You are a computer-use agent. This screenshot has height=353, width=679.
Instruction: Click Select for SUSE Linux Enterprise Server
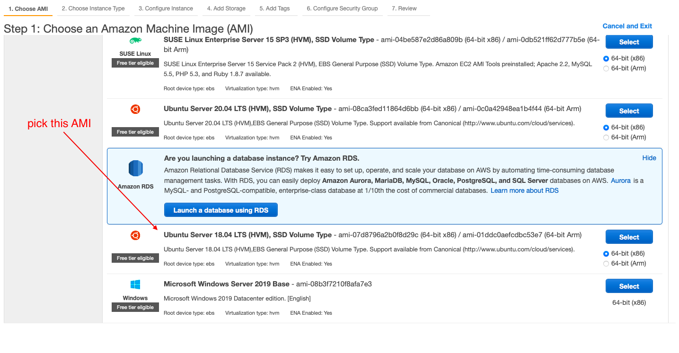pos(629,42)
